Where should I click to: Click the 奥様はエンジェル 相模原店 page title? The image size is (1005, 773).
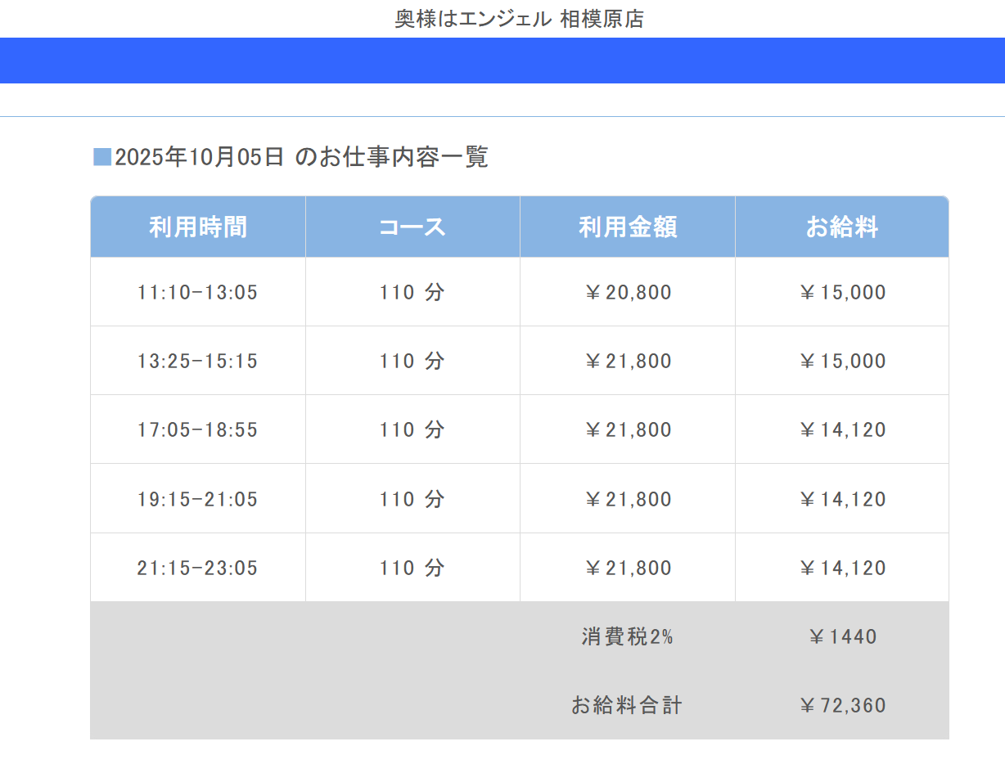(x=519, y=19)
